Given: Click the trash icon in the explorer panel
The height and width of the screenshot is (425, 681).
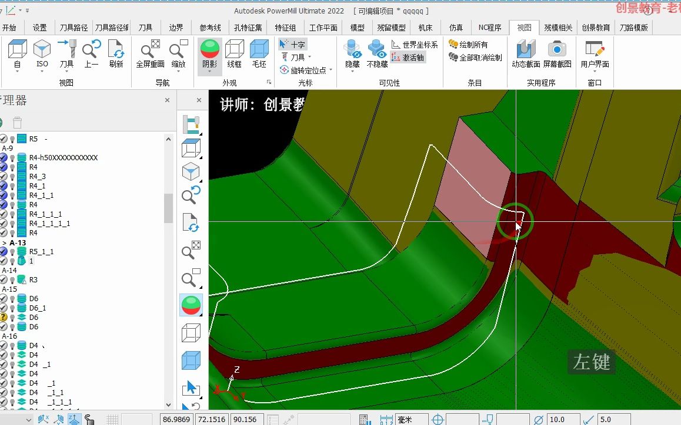Looking at the screenshot, I should pyautogui.click(x=18, y=123).
